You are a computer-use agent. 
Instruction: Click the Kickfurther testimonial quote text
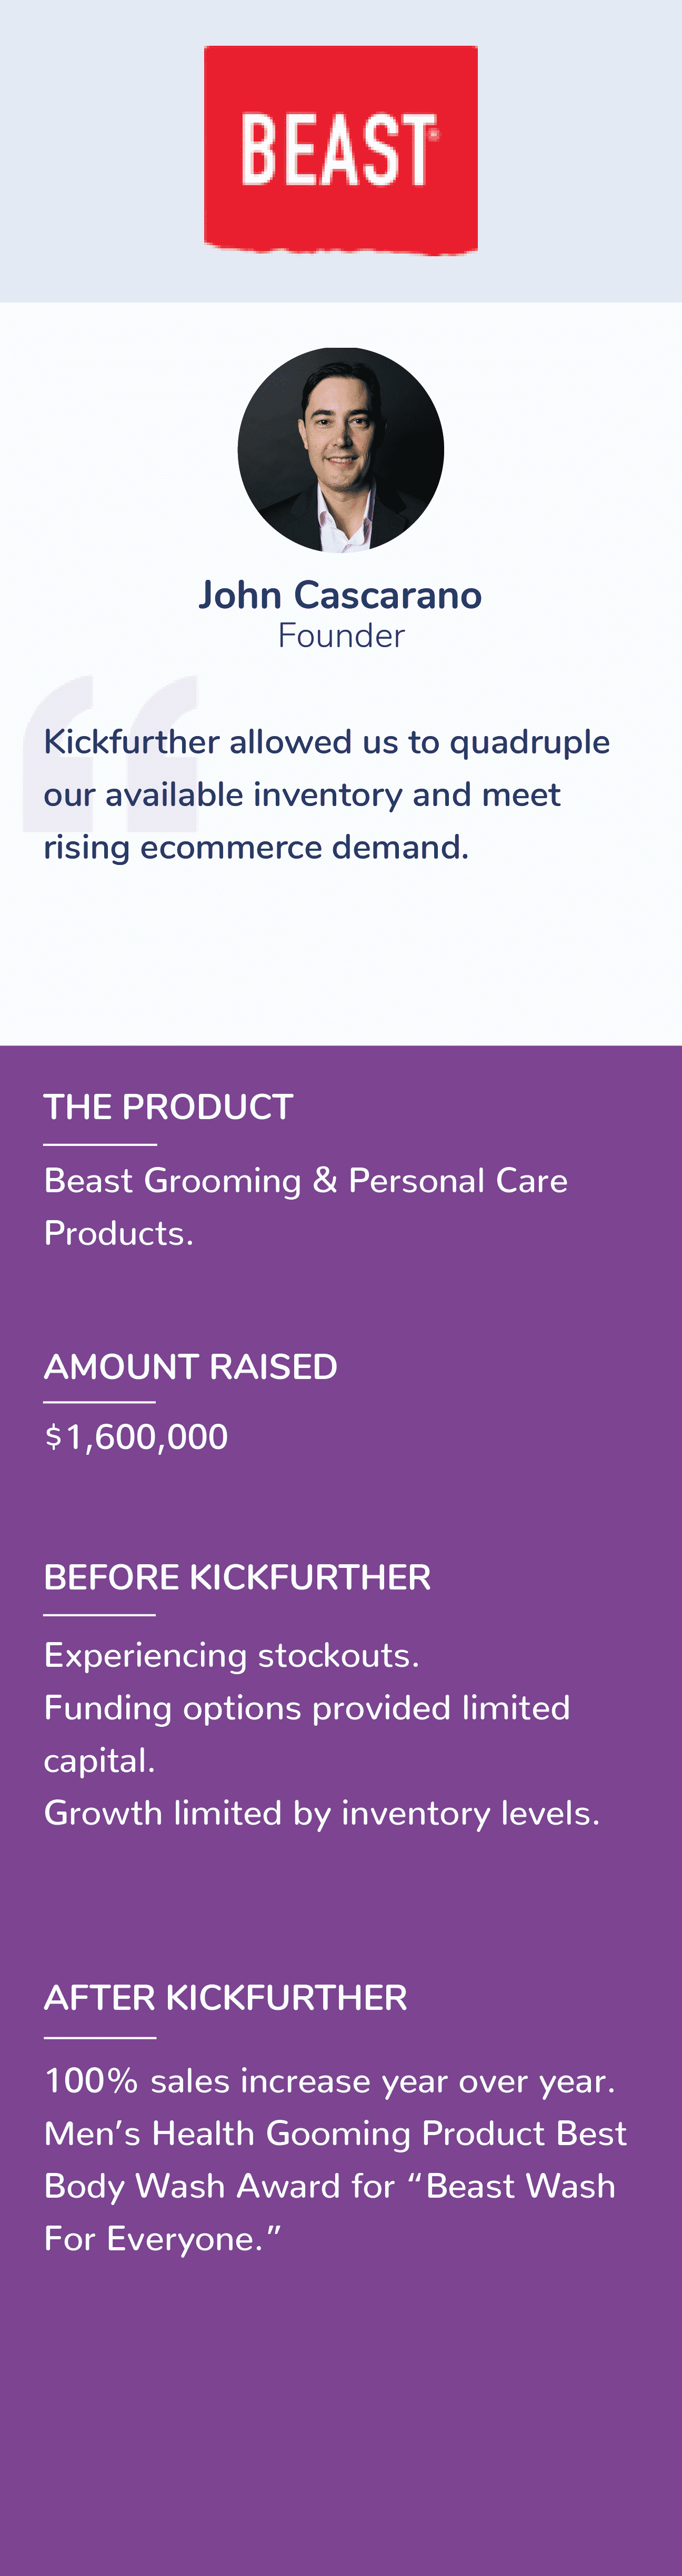327,794
